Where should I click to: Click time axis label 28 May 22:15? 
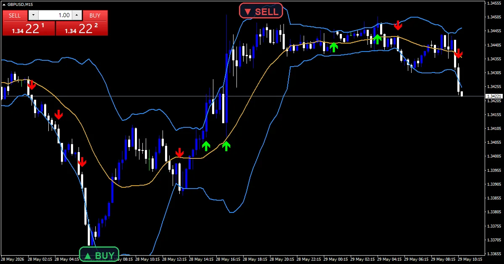click(x=308, y=259)
